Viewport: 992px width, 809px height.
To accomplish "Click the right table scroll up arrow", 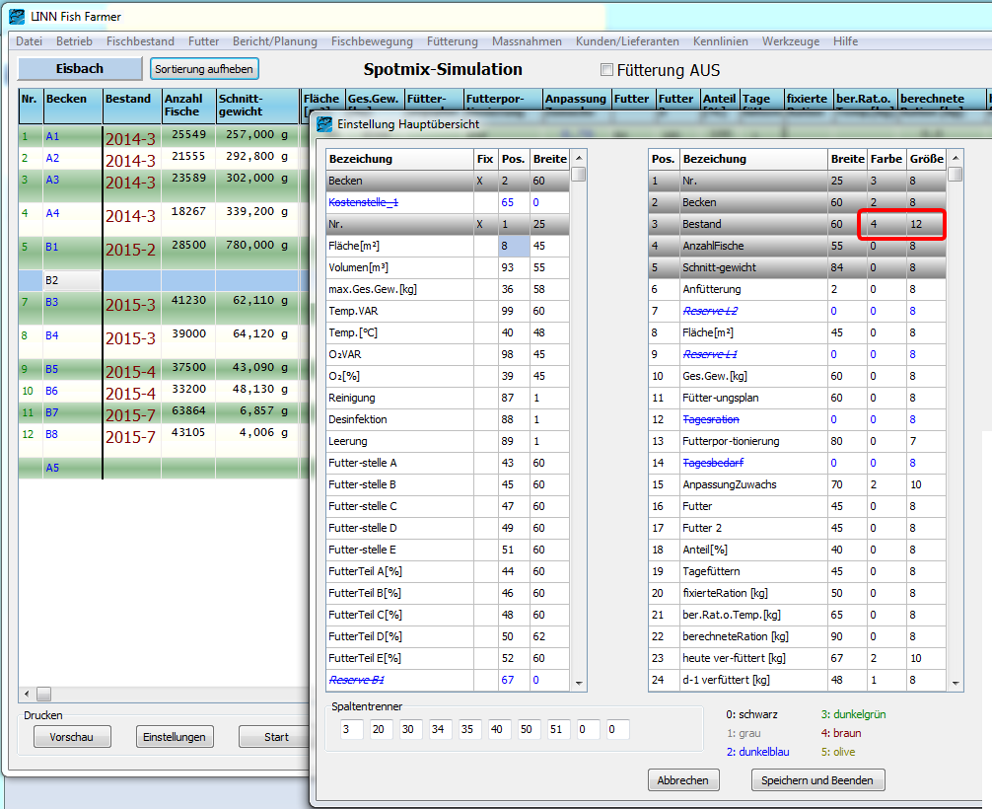I will coord(956,158).
